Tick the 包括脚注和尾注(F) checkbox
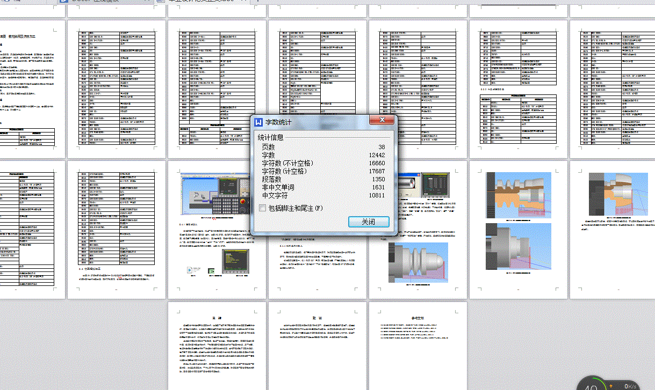Screen dimensions: 655x390 point(262,208)
